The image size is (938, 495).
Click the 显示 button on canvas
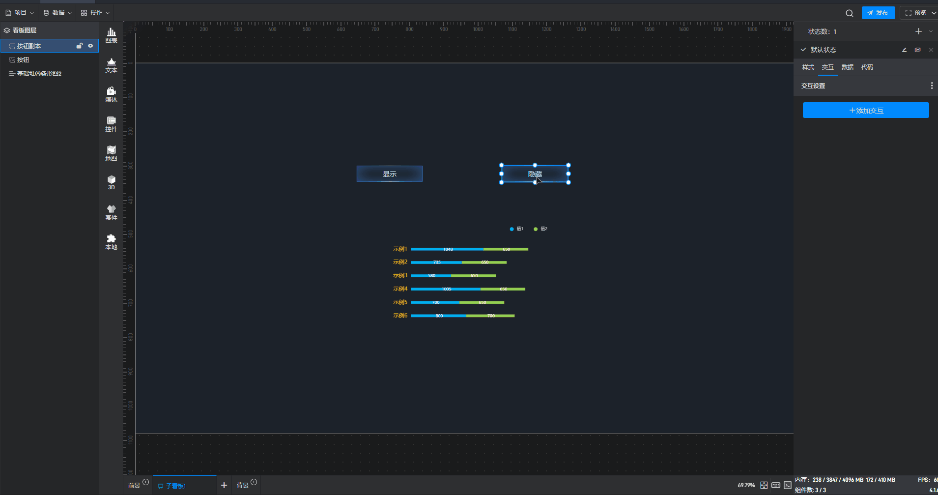390,174
